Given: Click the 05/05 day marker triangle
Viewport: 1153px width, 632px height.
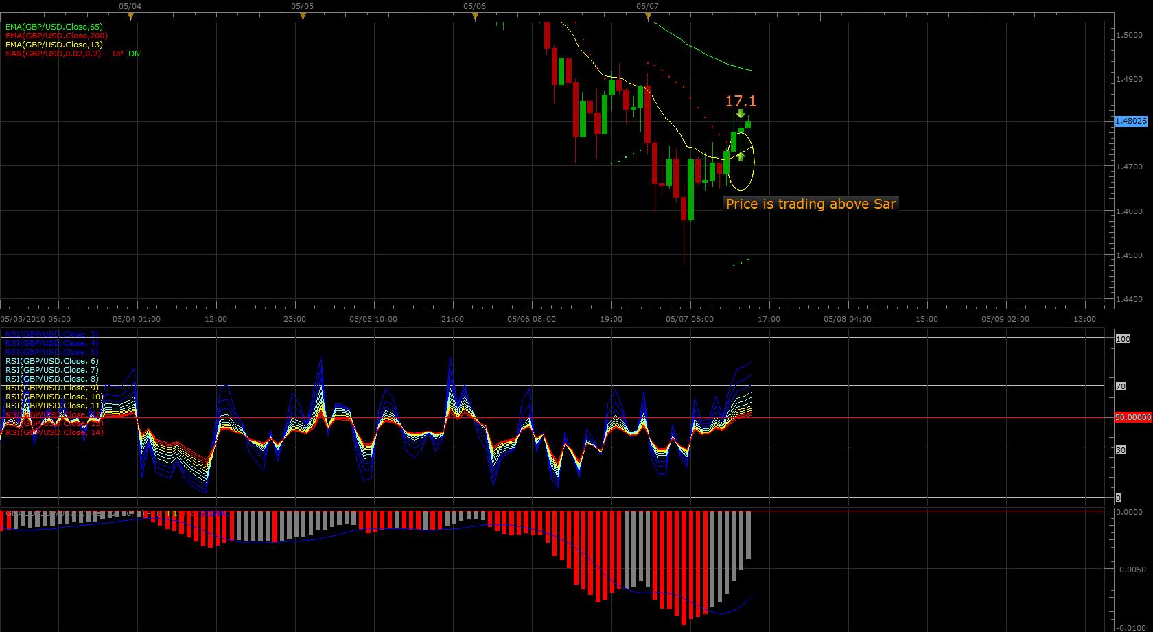Looking at the screenshot, I should click(x=303, y=17).
